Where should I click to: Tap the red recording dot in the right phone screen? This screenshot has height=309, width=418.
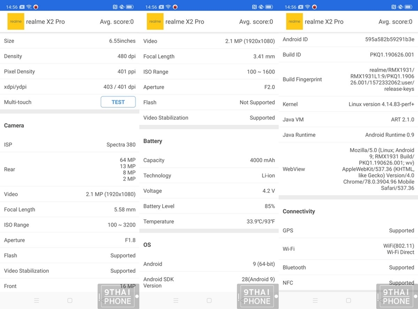click(x=314, y=7)
